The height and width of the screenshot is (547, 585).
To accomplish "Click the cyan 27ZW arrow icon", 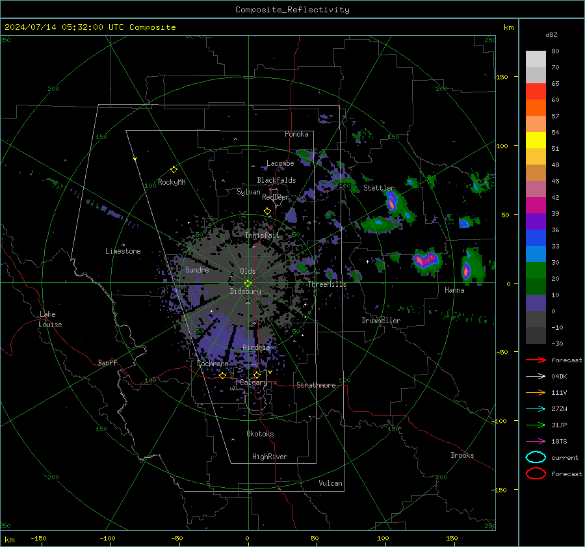I will pyautogui.click(x=536, y=409).
